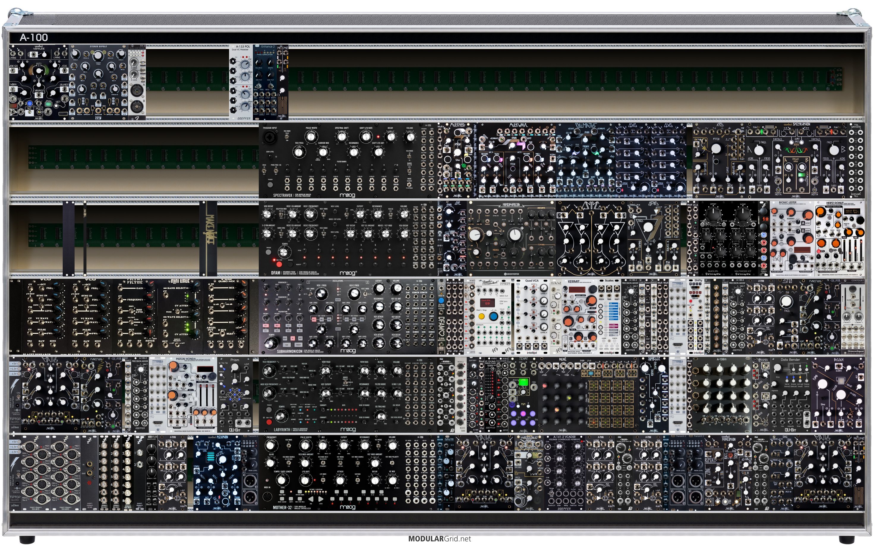Select the Multiwave module
880x545 pixels.
coord(517,160)
